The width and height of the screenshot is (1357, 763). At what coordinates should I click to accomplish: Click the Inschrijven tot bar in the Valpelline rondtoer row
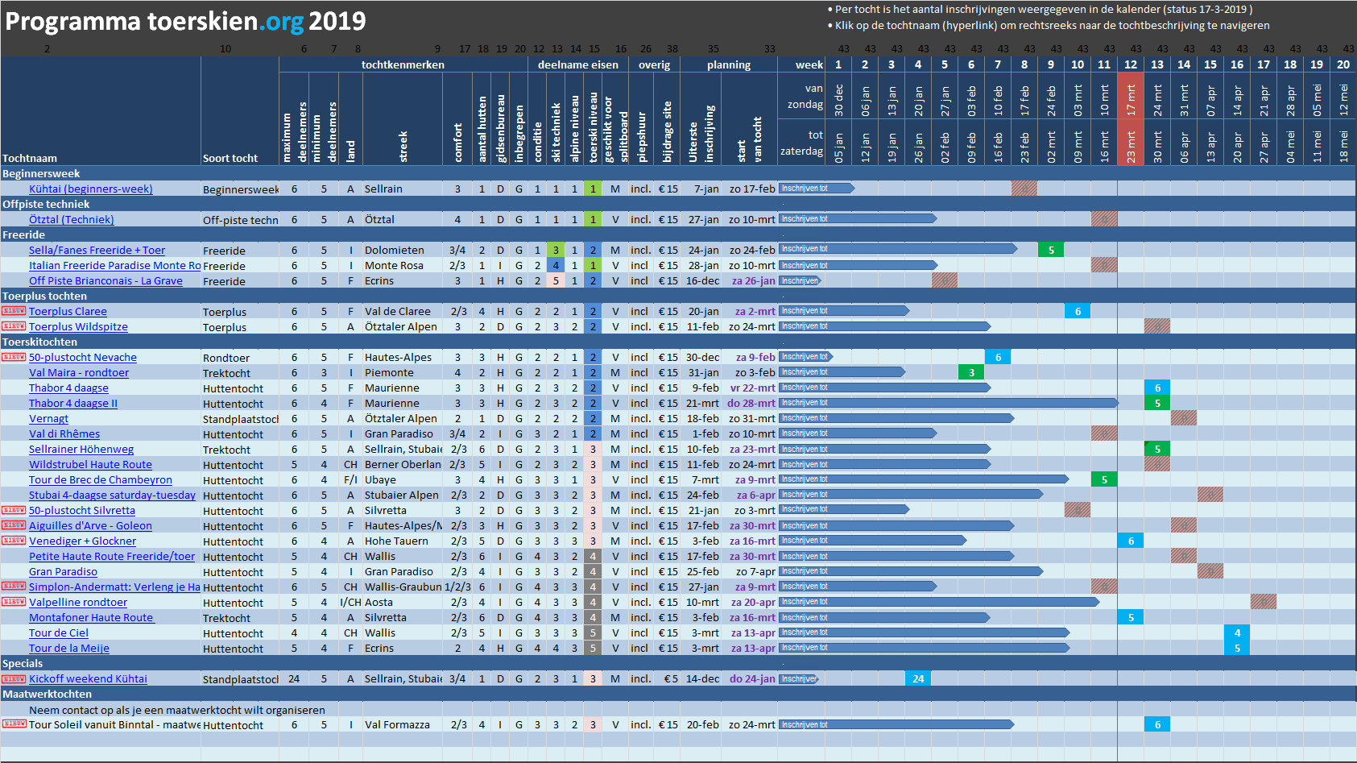click(939, 602)
